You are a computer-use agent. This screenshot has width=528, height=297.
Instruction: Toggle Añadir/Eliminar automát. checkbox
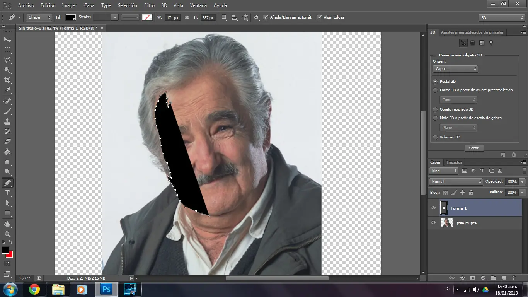pos(266,17)
